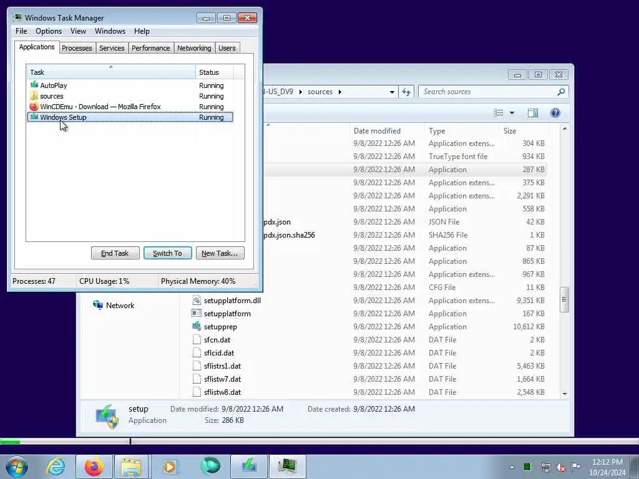Viewport: 639px width, 479px height.
Task: Open the view options dropdown arrow
Action: [x=512, y=113]
